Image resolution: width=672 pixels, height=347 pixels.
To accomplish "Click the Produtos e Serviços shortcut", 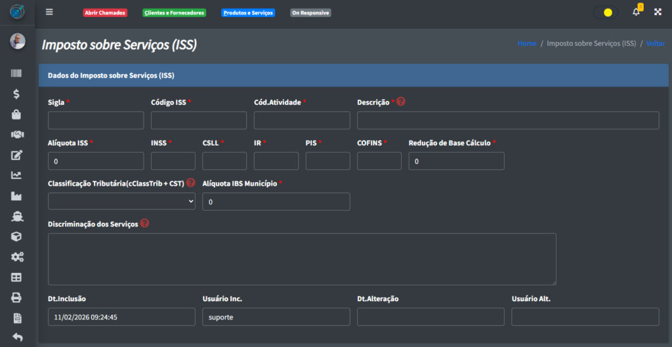I will [247, 12].
